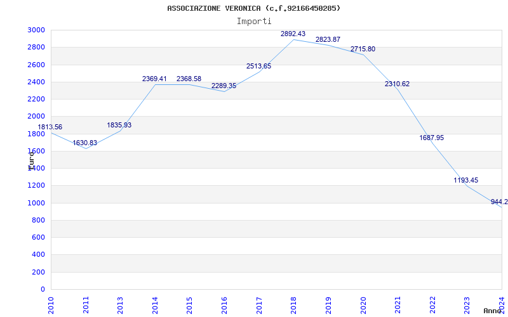Click x-axis year 2017
The width and height of the screenshot is (508, 317).
pyautogui.click(x=259, y=306)
